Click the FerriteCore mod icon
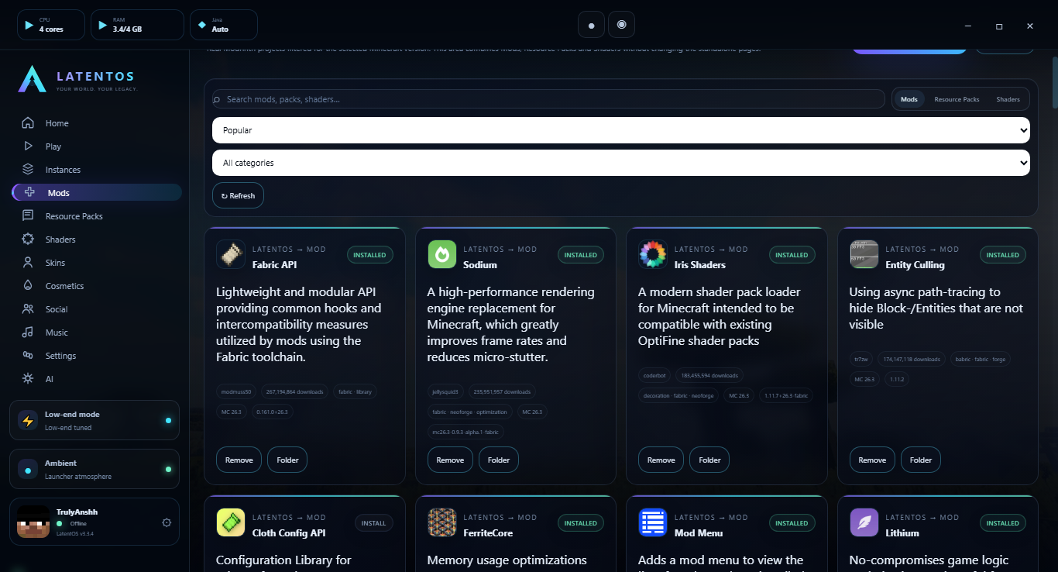The height and width of the screenshot is (572, 1058). pos(442,523)
